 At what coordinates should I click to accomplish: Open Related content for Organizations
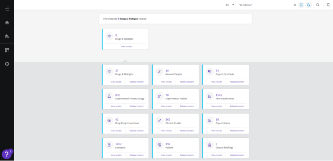coord(237,131)
